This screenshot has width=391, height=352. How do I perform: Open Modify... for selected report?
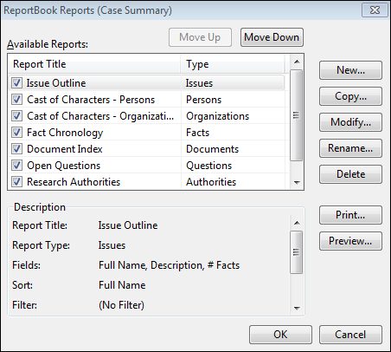(350, 122)
